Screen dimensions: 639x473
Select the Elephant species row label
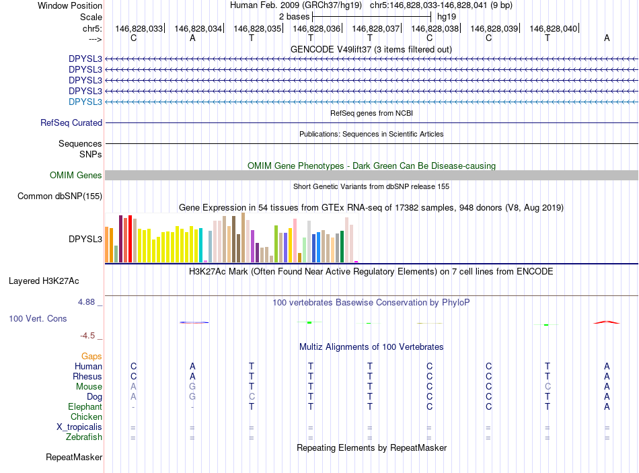click(85, 407)
